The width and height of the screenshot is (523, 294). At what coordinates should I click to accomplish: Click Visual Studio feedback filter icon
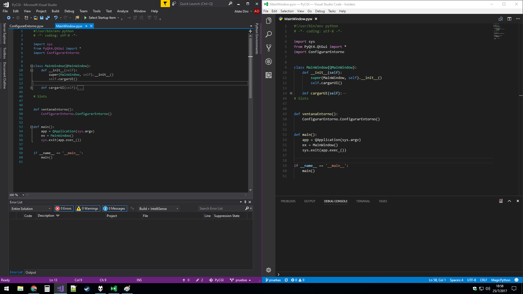pos(165,4)
